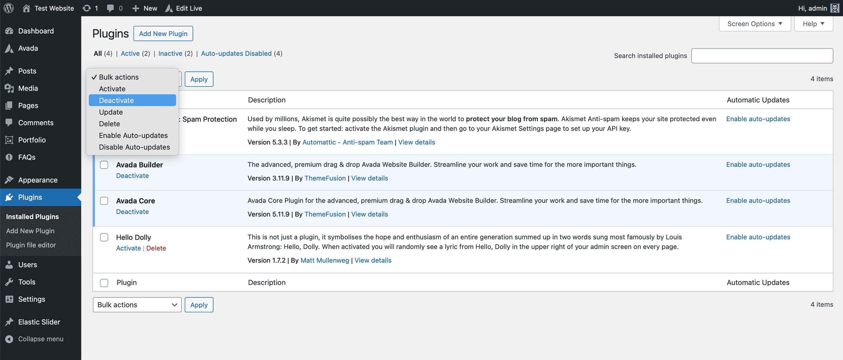The height and width of the screenshot is (360, 843).
Task: Activate the Hello Dolly plugin
Action: [128, 248]
